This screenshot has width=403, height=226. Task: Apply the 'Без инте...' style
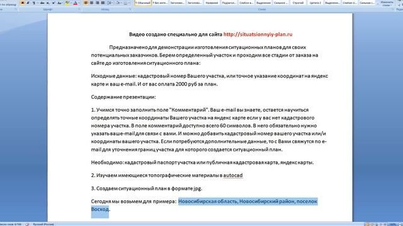160,3
